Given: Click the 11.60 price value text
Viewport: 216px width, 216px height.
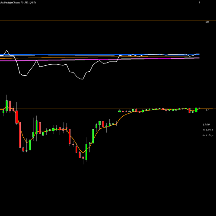Looking at the screenshot, I should (206, 124).
